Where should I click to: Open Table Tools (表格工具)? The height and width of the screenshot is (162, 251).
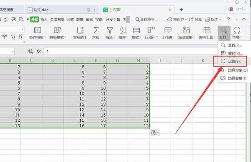(207, 33)
